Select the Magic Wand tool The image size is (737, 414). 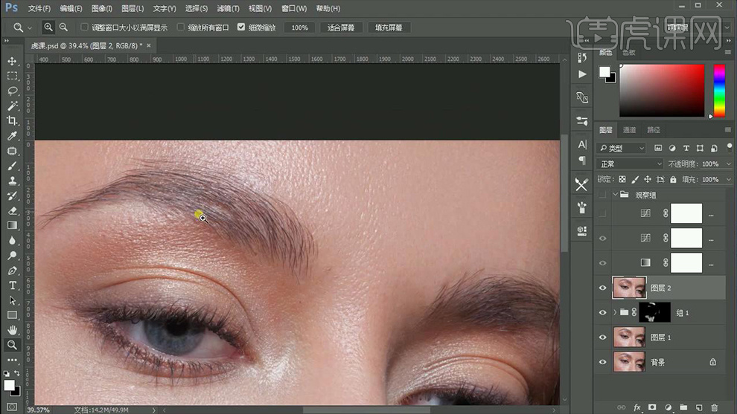pyautogui.click(x=12, y=106)
